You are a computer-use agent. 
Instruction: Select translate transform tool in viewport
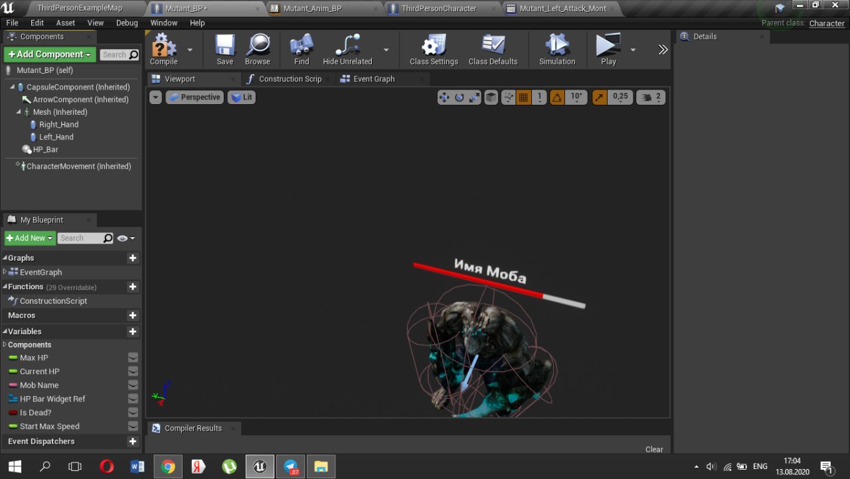444,98
